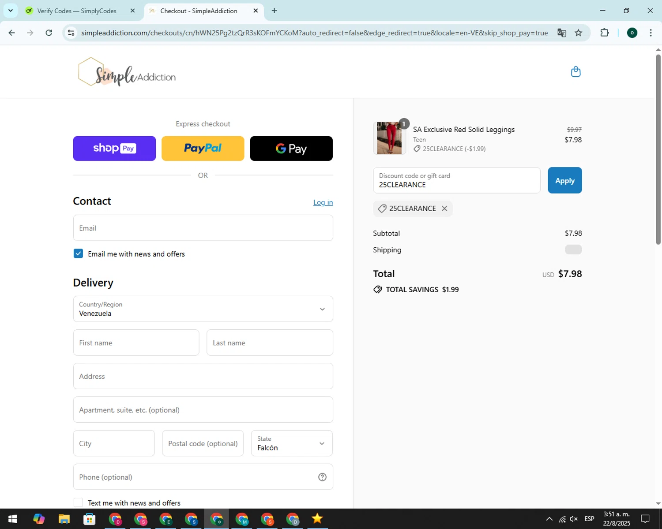Click the TOTAL SAVINGS $1.99 text

(x=422, y=290)
